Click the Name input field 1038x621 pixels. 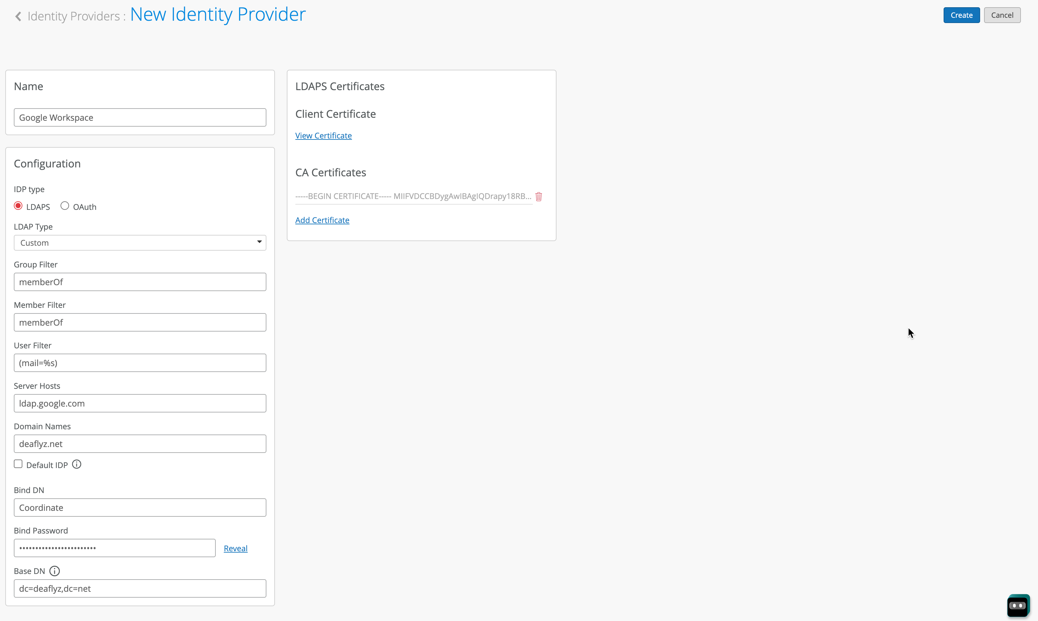point(140,117)
